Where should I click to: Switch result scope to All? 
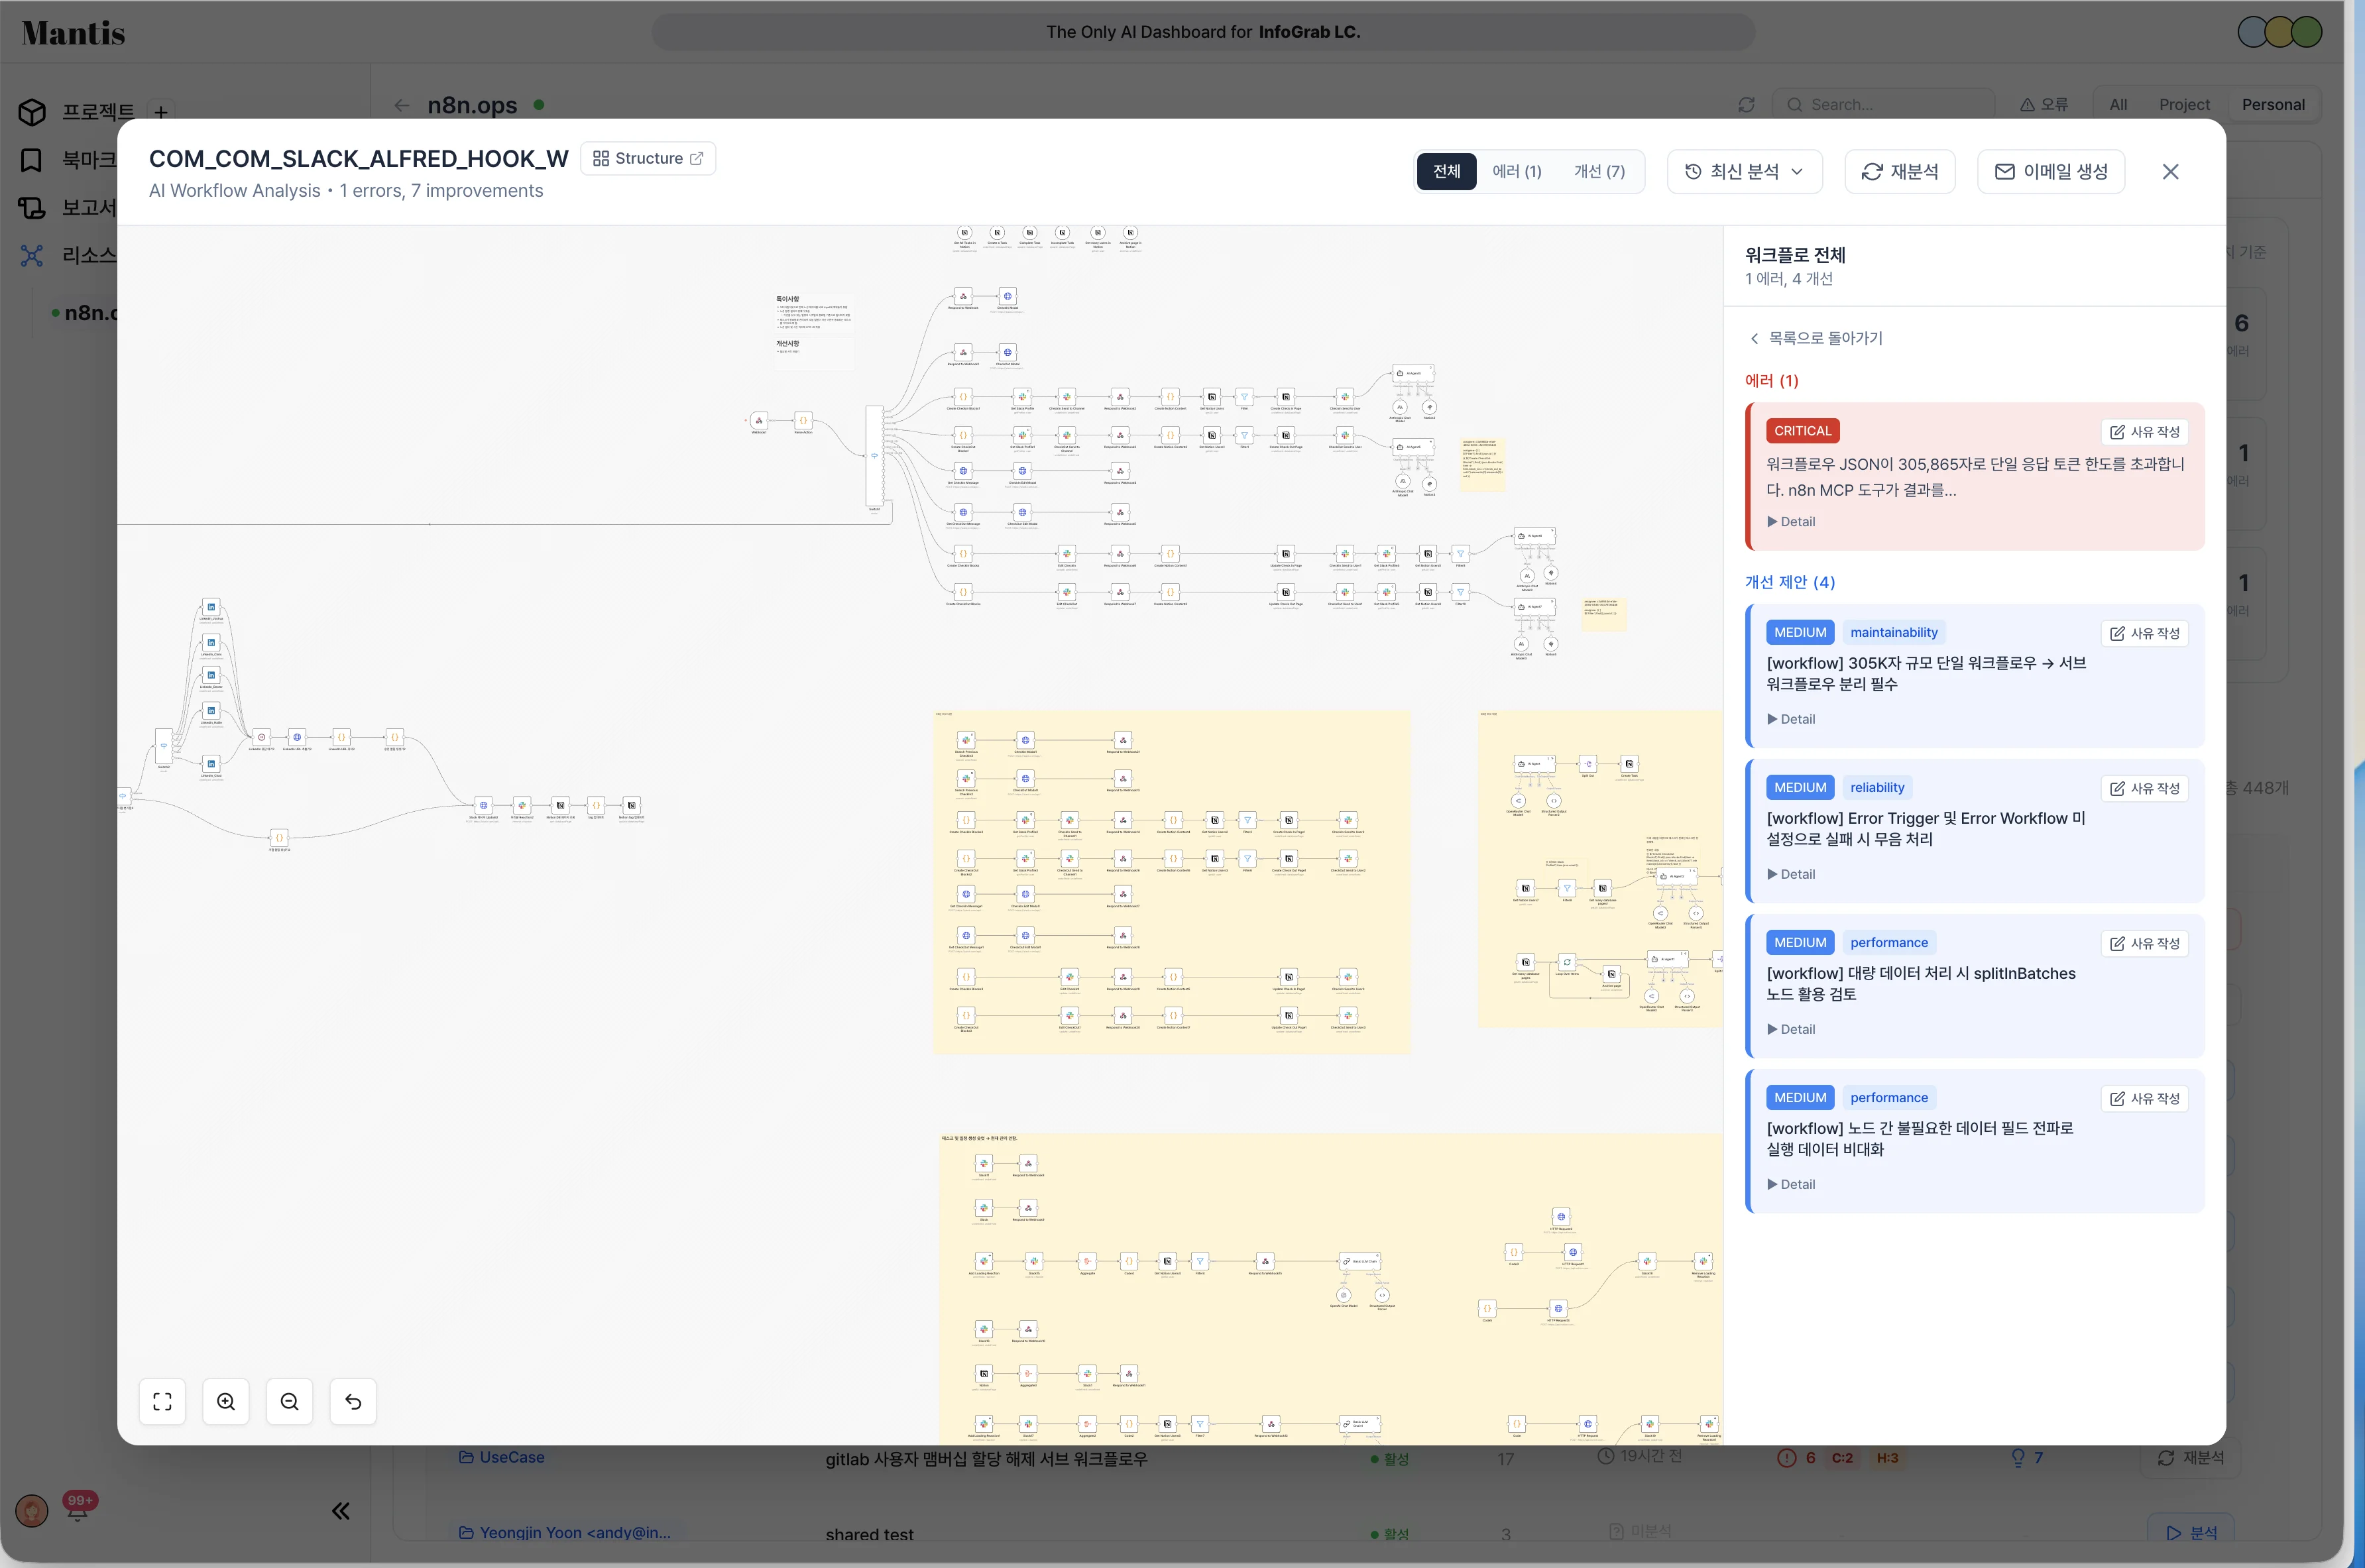pos(2118,104)
